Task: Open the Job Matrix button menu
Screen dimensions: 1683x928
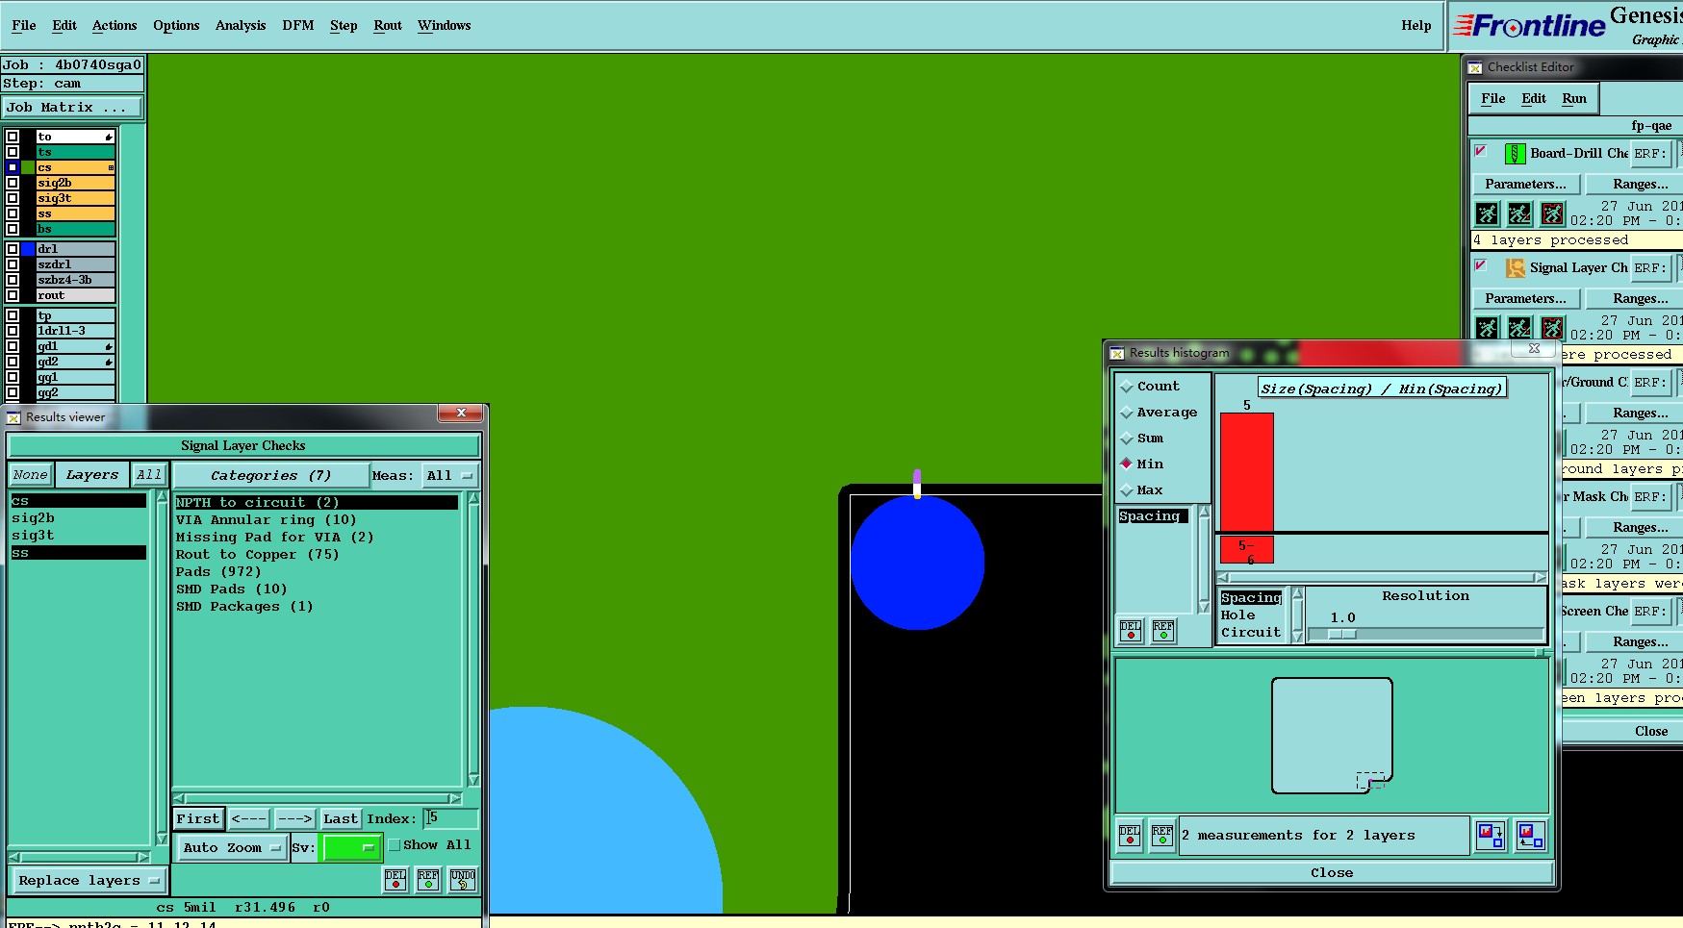Action: [x=72, y=108]
